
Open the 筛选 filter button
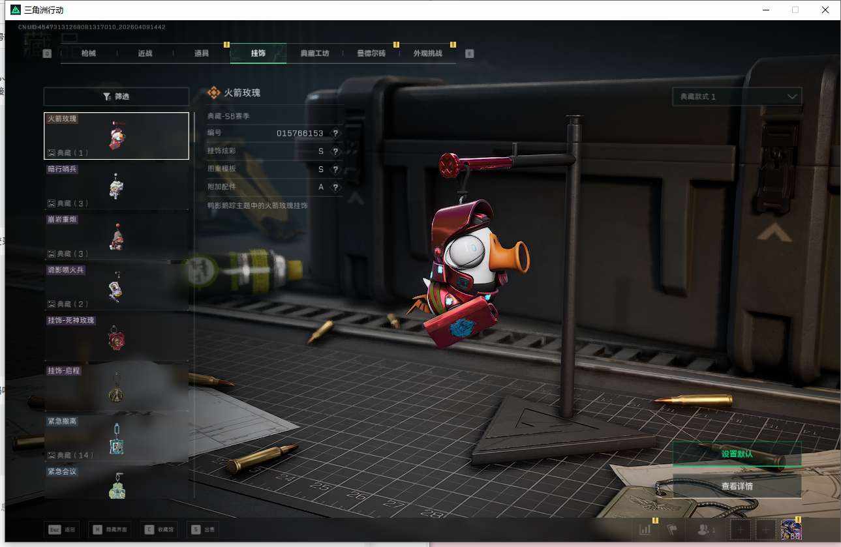[116, 96]
